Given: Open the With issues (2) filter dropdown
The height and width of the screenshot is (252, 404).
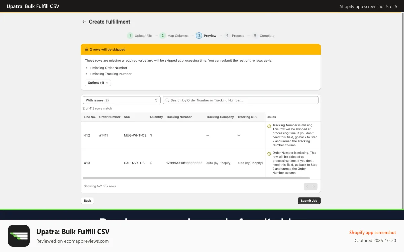Looking at the screenshot, I should [122, 100].
